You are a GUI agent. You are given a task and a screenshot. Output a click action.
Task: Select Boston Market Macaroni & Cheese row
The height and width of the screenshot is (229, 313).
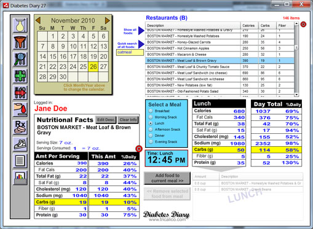click(x=220, y=55)
